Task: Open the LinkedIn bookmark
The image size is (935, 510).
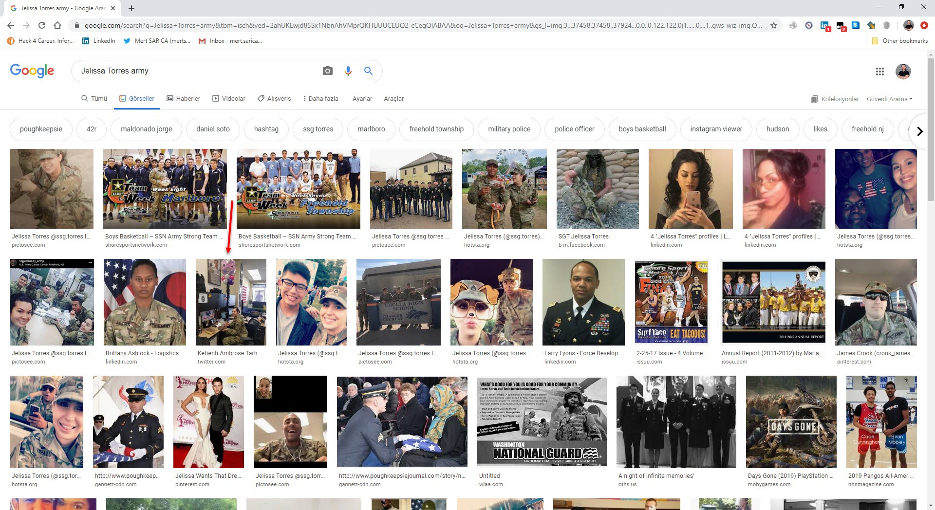Action: click(99, 41)
